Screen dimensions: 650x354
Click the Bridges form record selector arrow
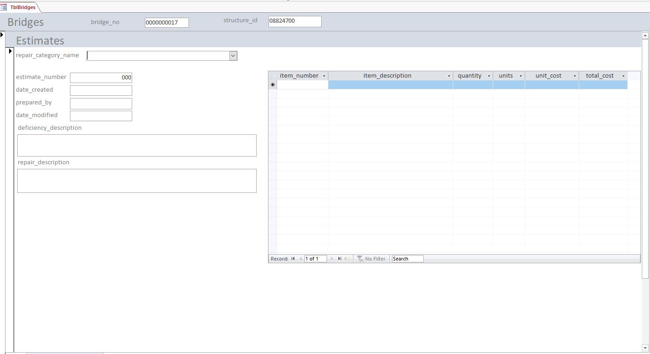pyautogui.click(x=2, y=34)
